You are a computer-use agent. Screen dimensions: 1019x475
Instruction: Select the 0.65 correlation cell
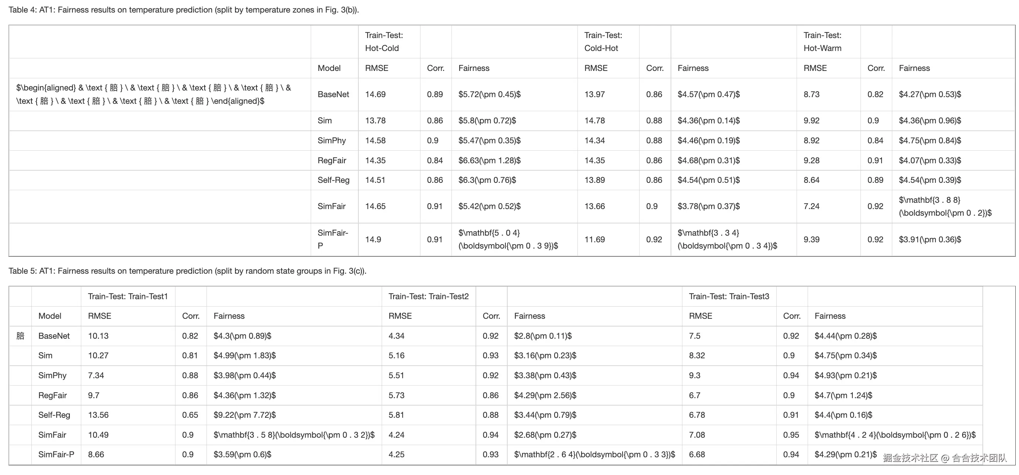[x=190, y=415]
